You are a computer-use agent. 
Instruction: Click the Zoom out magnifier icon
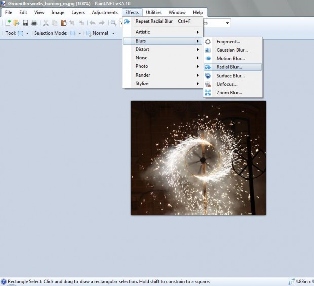tap(114, 23)
